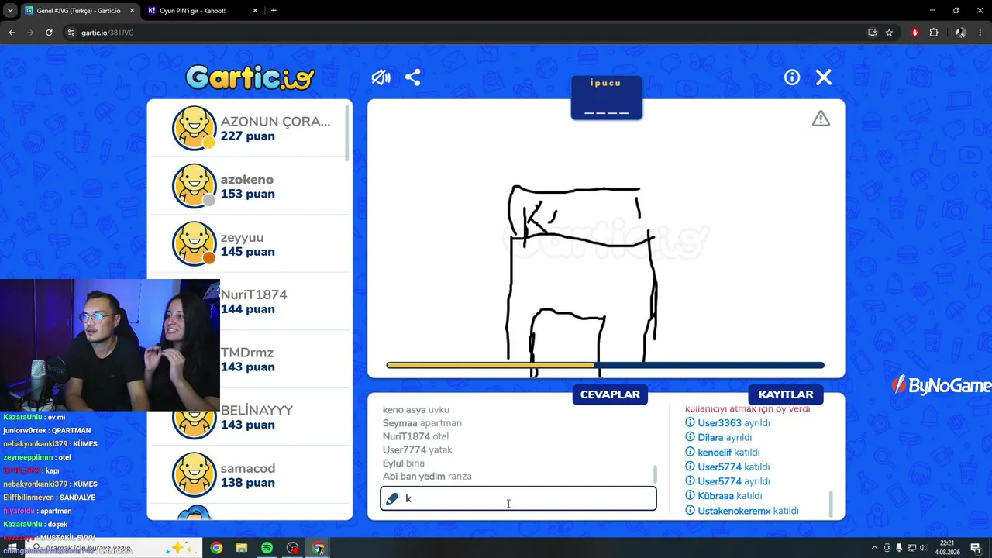Viewport: 992px width, 558px height.
Task: Select player name TMDrmz
Action: tap(247, 353)
